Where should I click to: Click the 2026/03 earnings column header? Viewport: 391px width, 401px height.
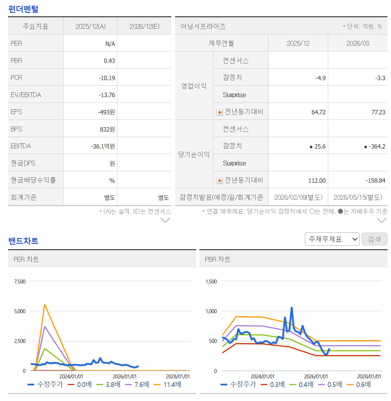click(x=358, y=43)
